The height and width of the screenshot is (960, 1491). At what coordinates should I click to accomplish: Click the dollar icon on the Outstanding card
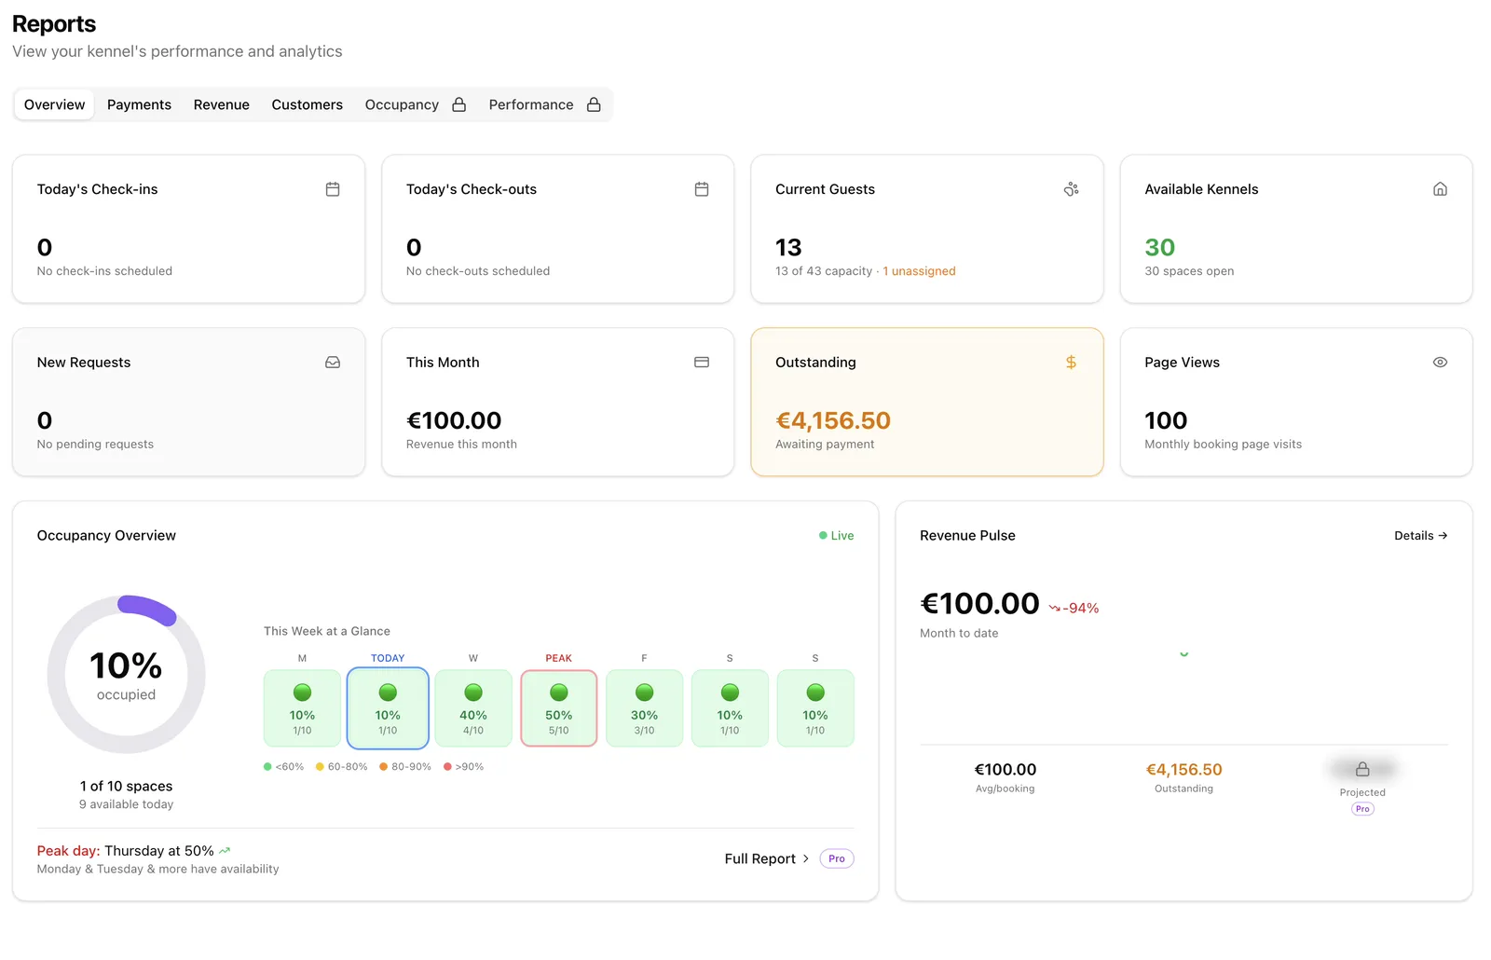click(x=1071, y=362)
